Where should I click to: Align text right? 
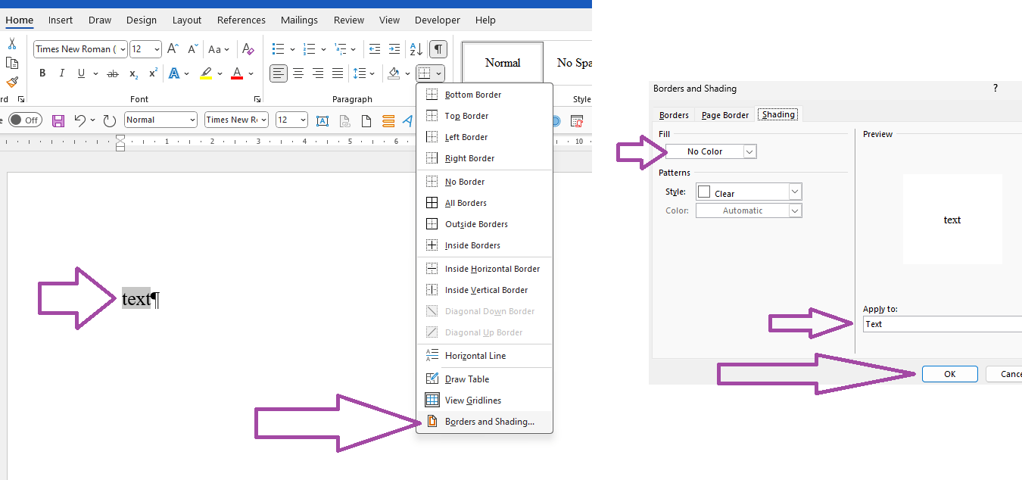click(x=318, y=73)
